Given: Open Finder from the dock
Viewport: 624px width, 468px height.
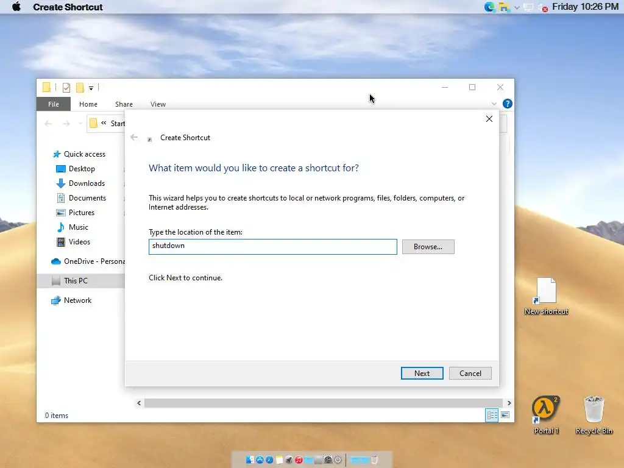Looking at the screenshot, I should click(250, 459).
